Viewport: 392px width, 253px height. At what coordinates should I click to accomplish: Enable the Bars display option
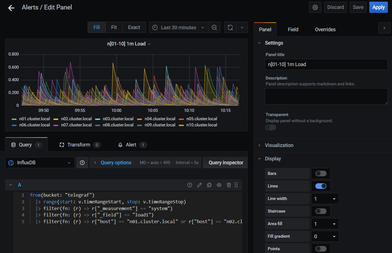pos(321,173)
